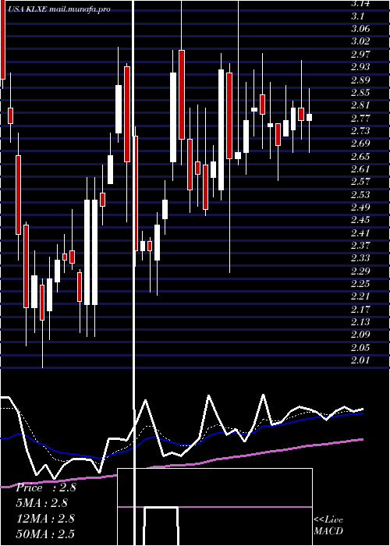The height and width of the screenshot is (546, 390).
Task: Click the 2.97 price axis label
Action: click(360, 55)
